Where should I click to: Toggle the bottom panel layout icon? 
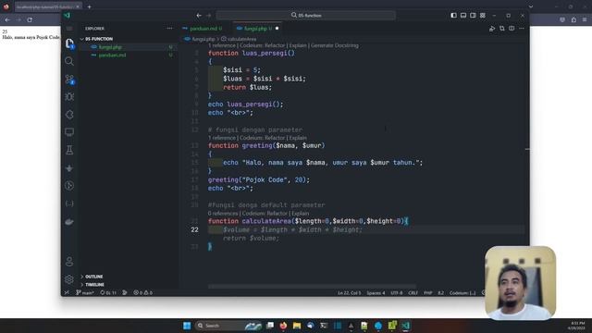[x=463, y=16]
